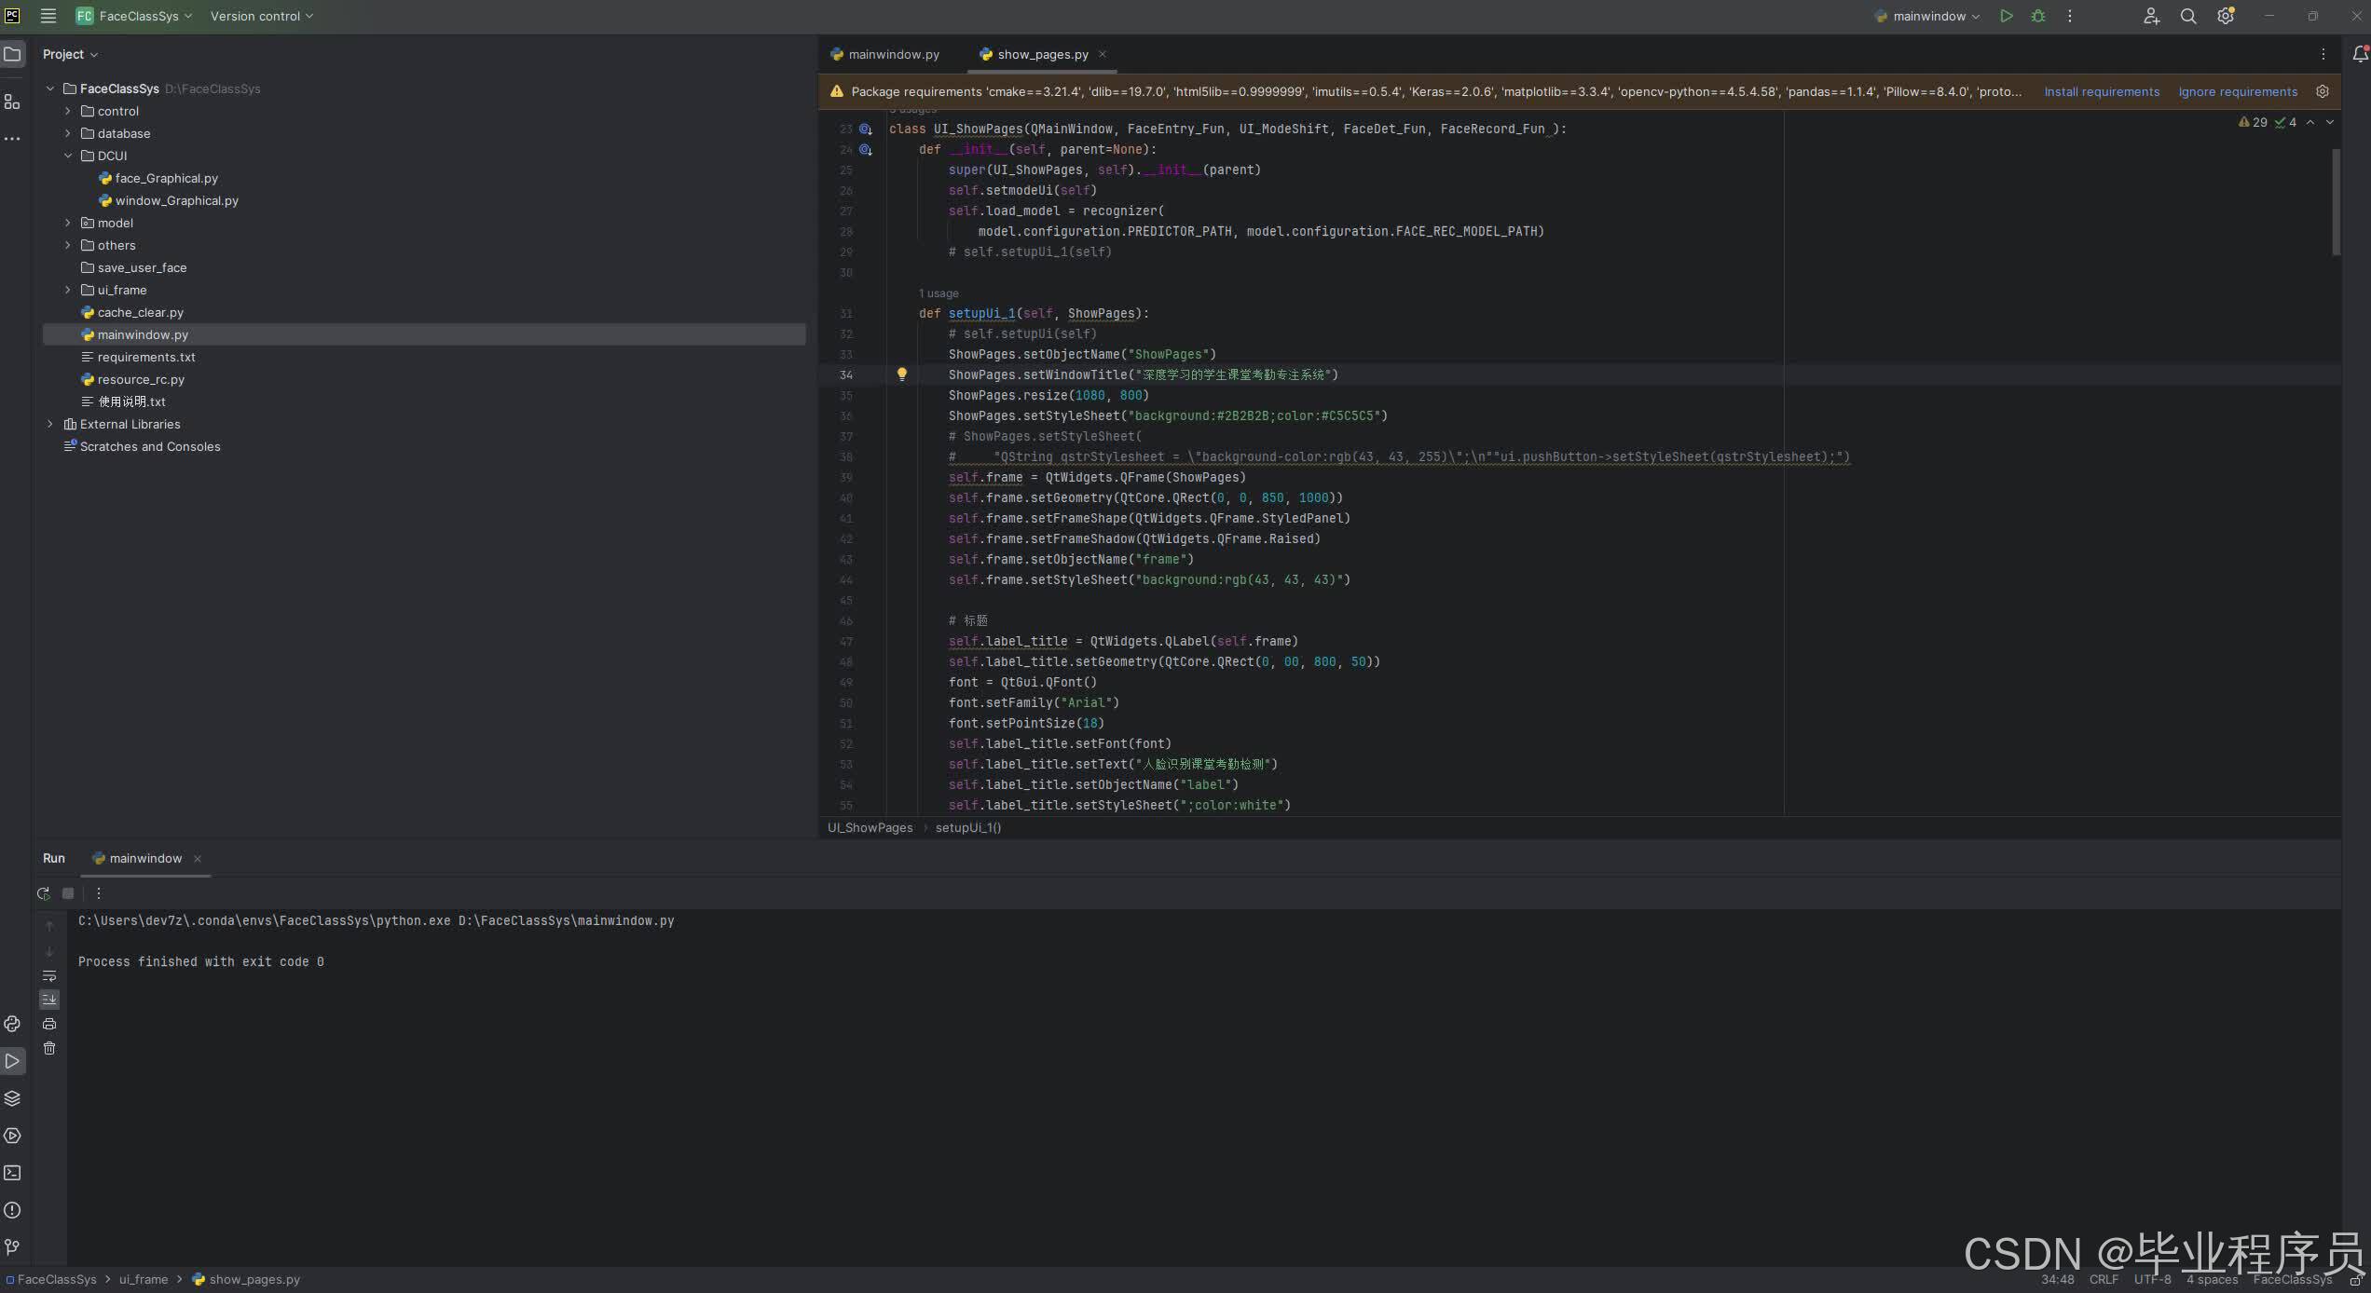Open notifications bell
2371x1293 pixels.
(2360, 54)
